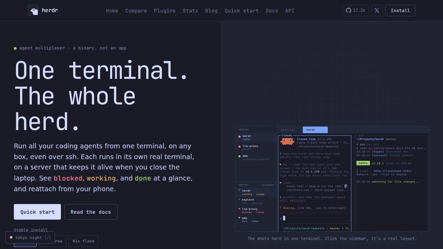Click the Claude Code pixel mascot logo
This screenshot has height=249, width=443.
coord(287,141)
